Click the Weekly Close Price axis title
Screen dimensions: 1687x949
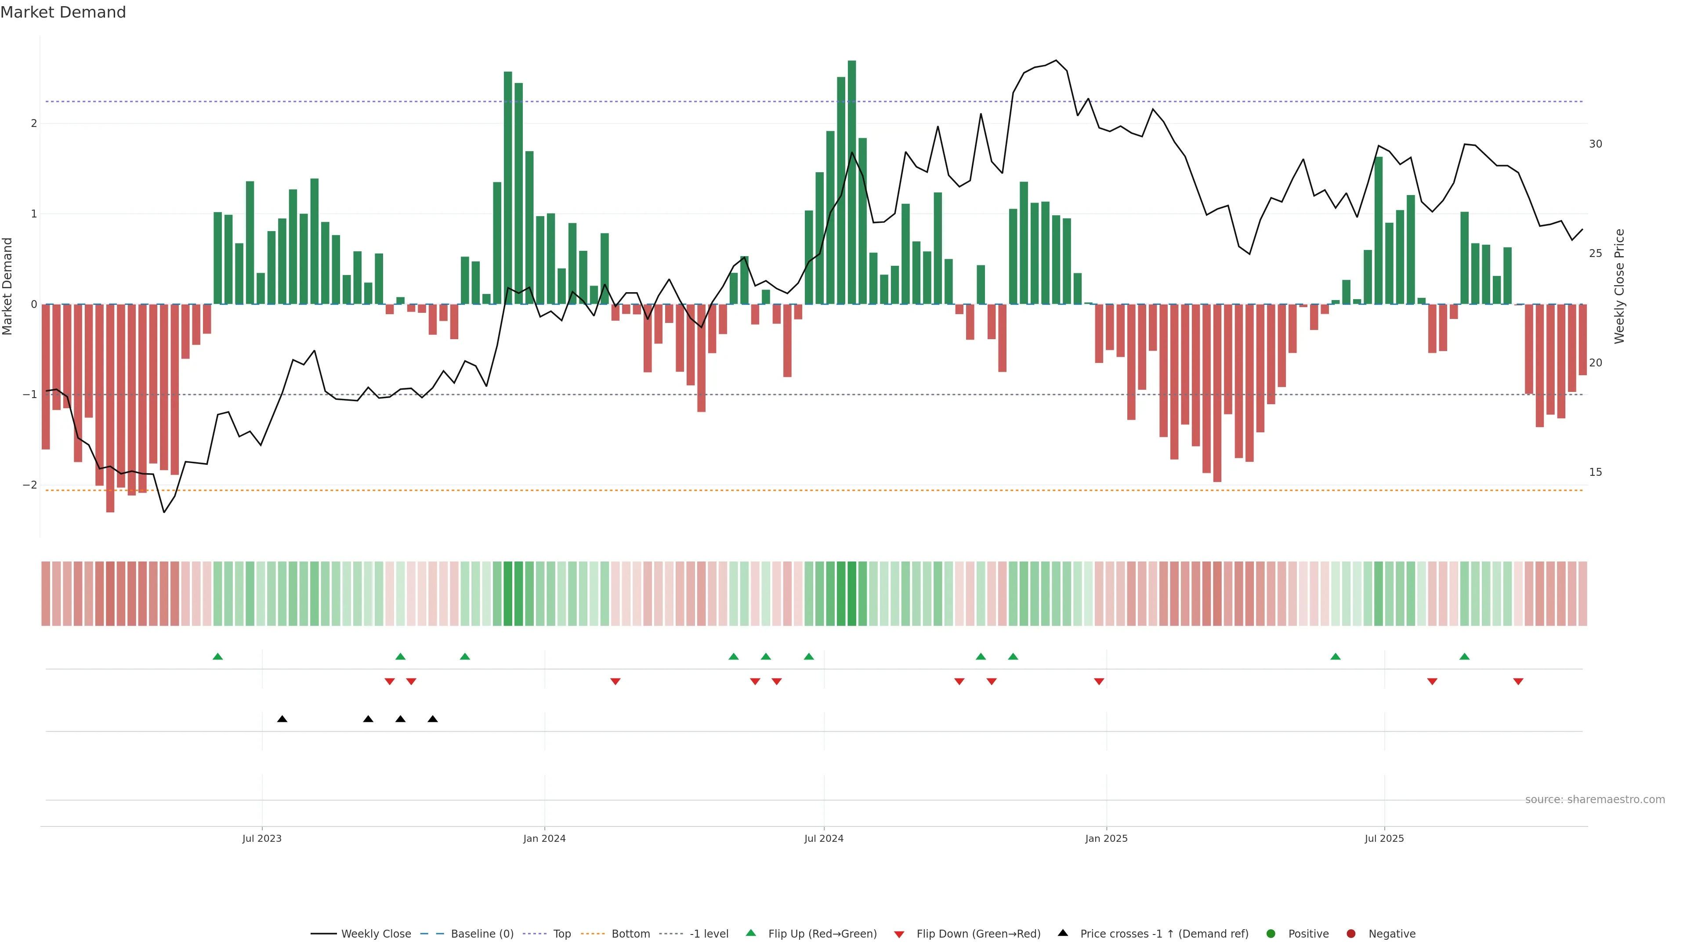pyautogui.click(x=1619, y=286)
